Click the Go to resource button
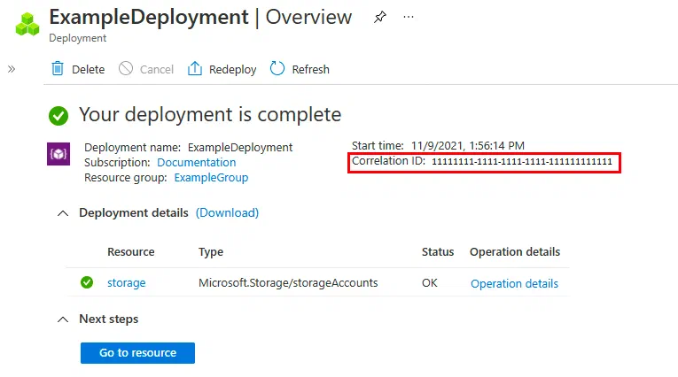 pyautogui.click(x=137, y=353)
